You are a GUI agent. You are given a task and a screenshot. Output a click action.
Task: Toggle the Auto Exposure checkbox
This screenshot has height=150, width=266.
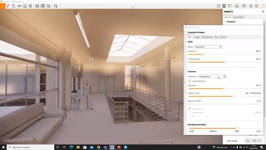190,81
